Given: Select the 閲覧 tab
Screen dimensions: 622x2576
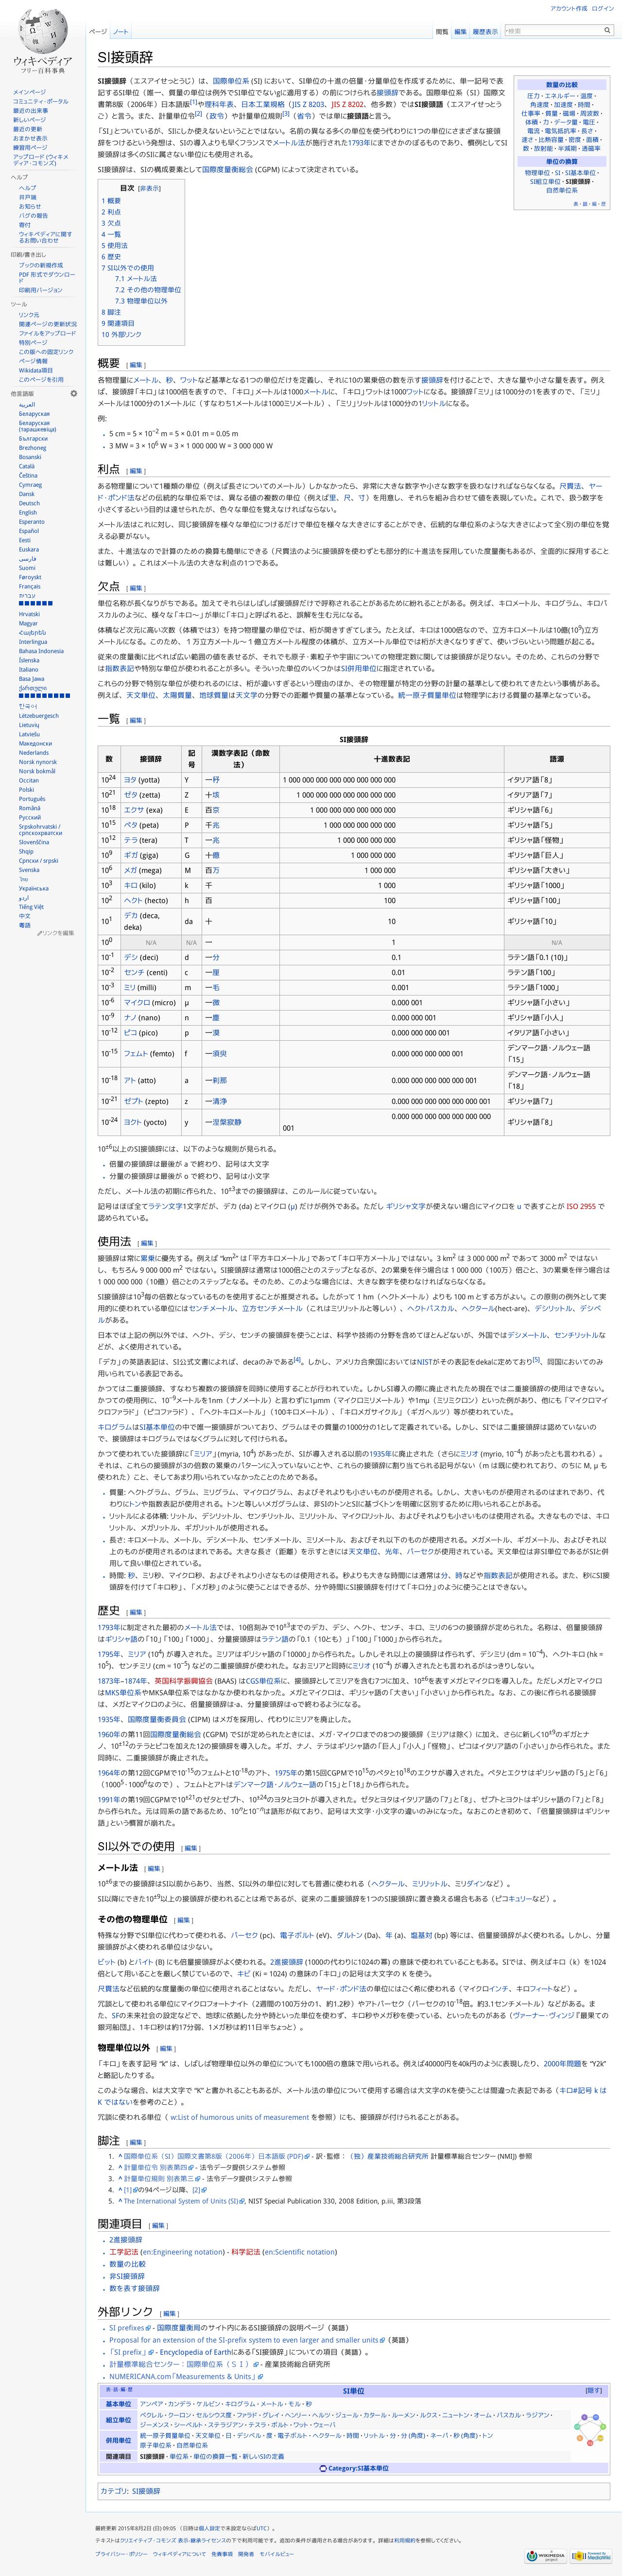Looking at the screenshot, I should pos(441,32).
